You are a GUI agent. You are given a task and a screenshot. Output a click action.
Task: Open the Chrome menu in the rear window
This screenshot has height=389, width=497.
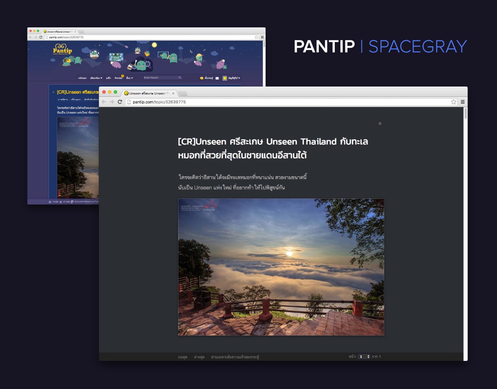click(262, 37)
